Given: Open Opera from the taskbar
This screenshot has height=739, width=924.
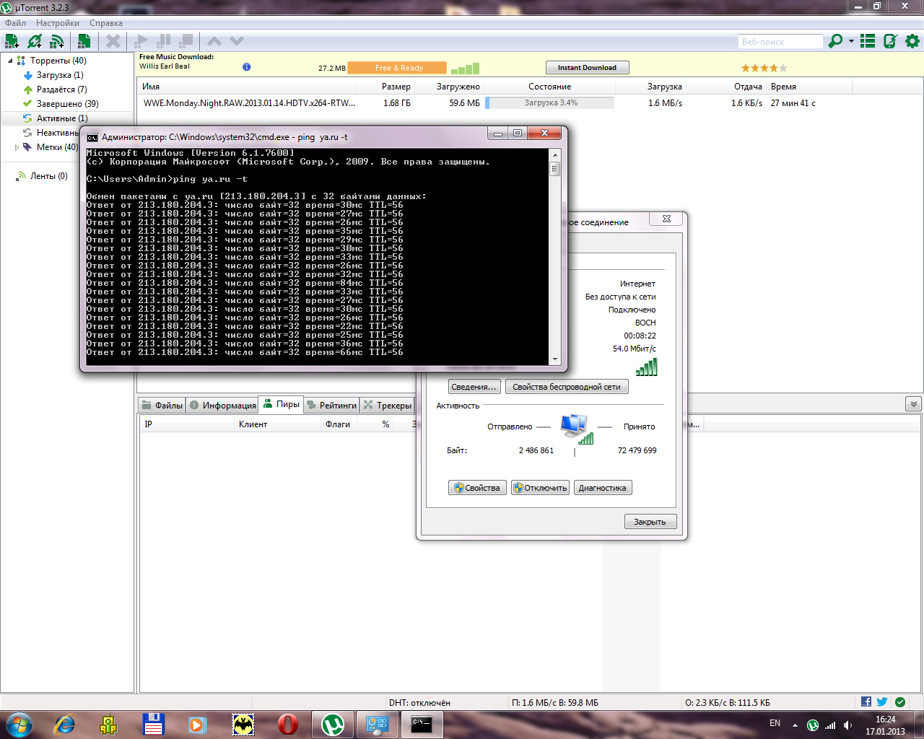Looking at the screenshot, I should (x=287, y=724).
